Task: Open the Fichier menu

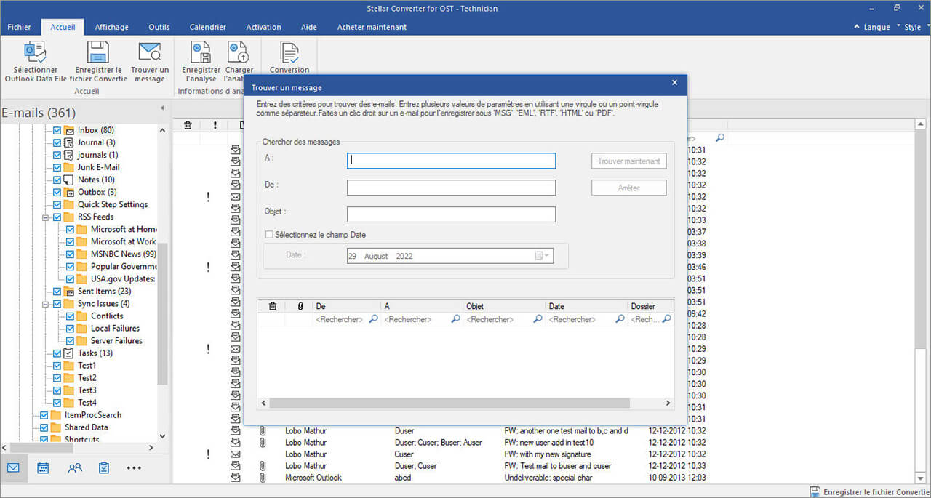Action: click(x=19, y=27)
